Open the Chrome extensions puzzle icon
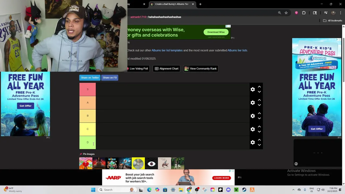Screen dimensions: 345x194 [304, 13]
